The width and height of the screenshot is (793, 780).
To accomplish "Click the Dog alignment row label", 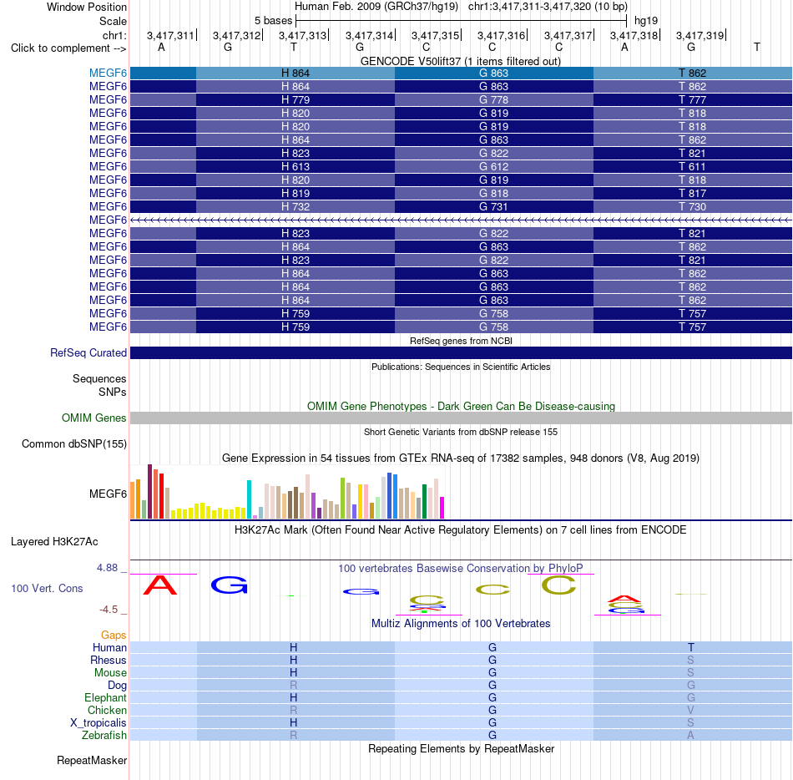I will point(117,685).
